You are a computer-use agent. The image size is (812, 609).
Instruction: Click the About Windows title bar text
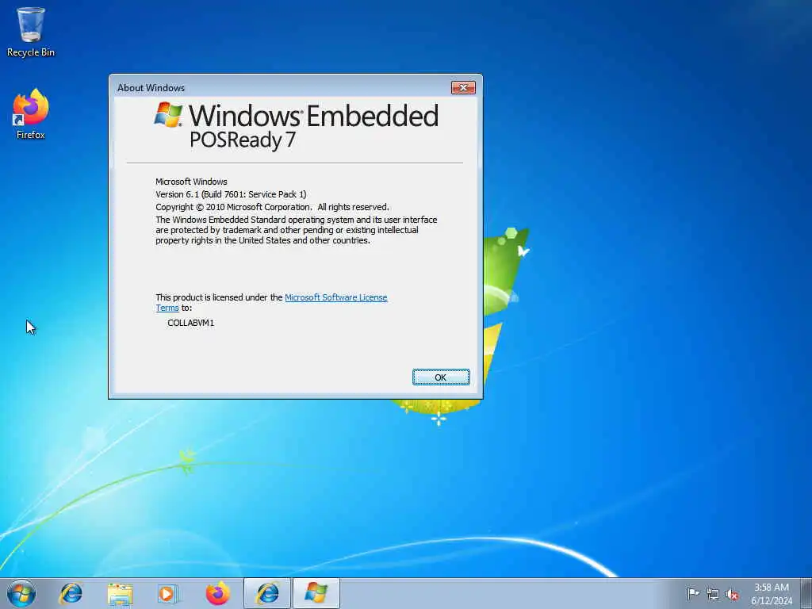tap(151, 87)
